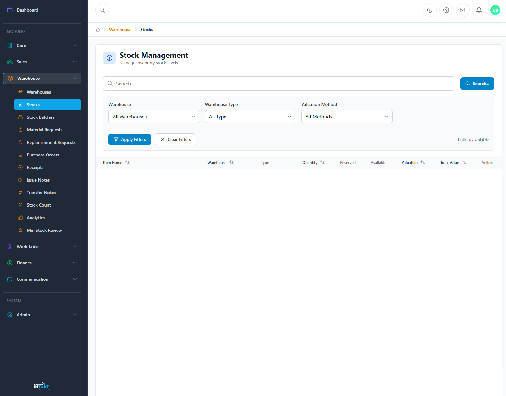Open the mail inbox icon
506x396 pixels.
coord(462,10)
